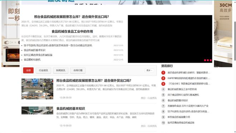236x133 pixels.
Task: Open top headline 邢台食品机械的发展前景怎么样
Action: 72,17
